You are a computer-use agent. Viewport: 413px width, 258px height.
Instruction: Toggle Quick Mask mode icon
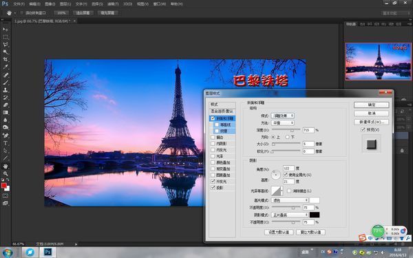point(6,195)
